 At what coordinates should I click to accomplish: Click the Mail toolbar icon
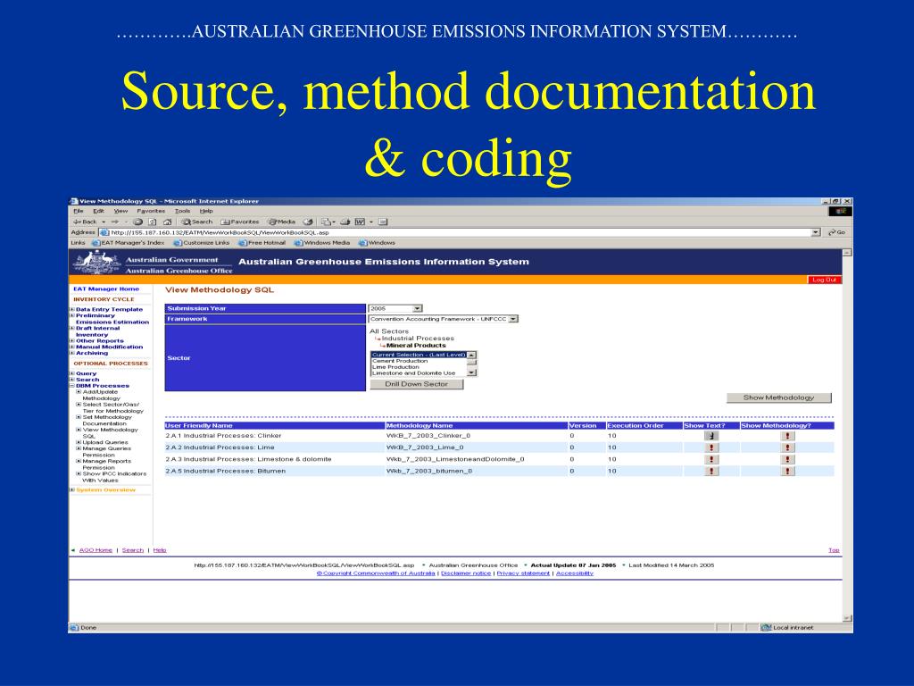328,222
